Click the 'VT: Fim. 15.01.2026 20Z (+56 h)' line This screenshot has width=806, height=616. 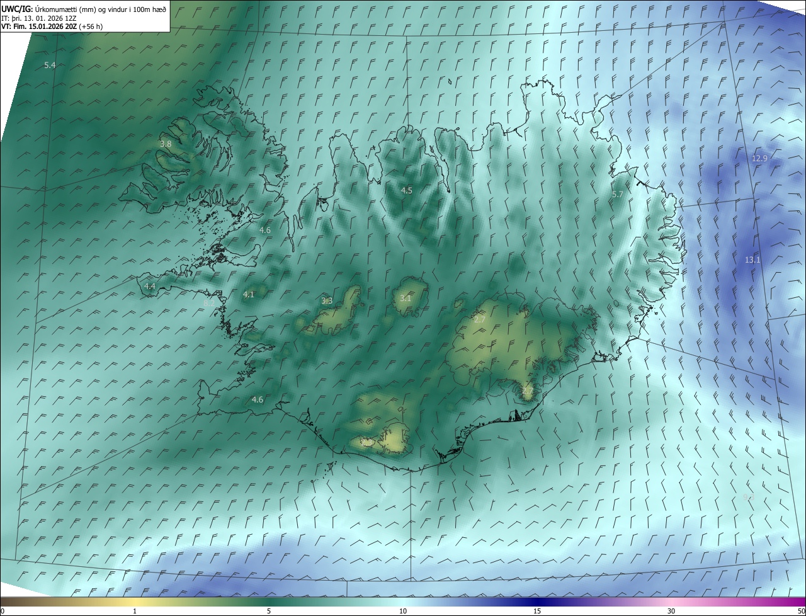(x=52, y=26)
